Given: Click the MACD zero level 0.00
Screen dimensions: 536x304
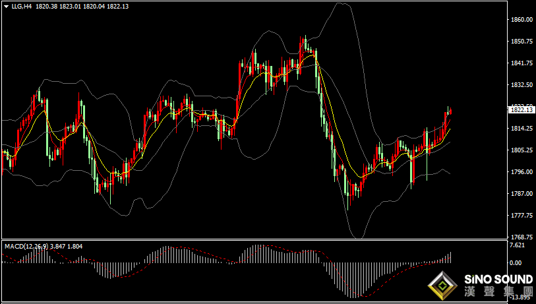Looking at the screenshot, I should pyautogui.click(x=516, y=262).
